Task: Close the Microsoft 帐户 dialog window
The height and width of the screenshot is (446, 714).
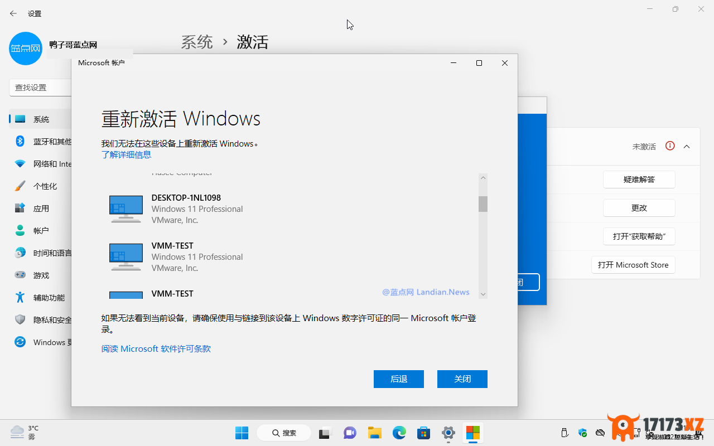Action: 505,63
